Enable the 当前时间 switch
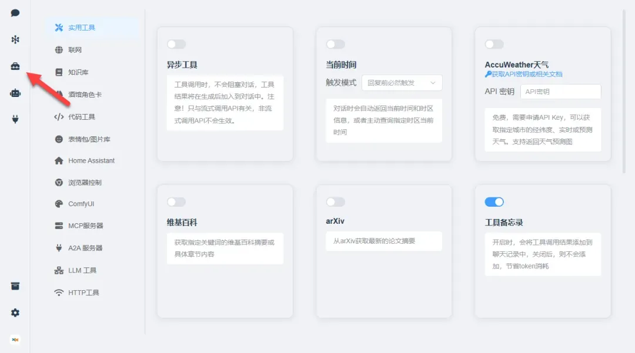 pyautogui.click(x=335, y=44)
